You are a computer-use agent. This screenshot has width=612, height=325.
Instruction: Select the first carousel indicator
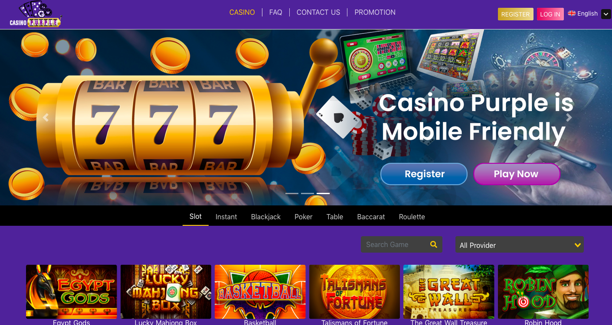click(x=292, y=193)
